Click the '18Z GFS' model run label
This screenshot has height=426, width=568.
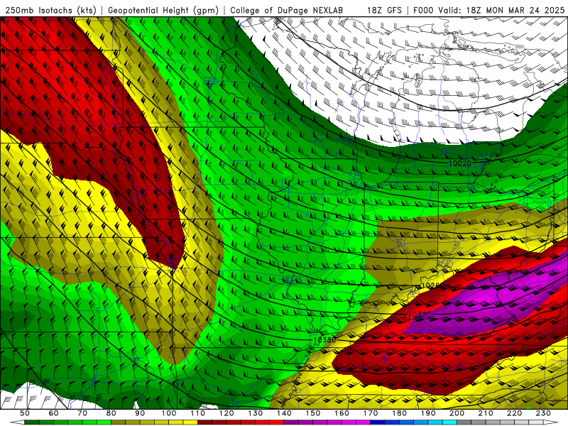pyautogui.click(x=384, y=11)
